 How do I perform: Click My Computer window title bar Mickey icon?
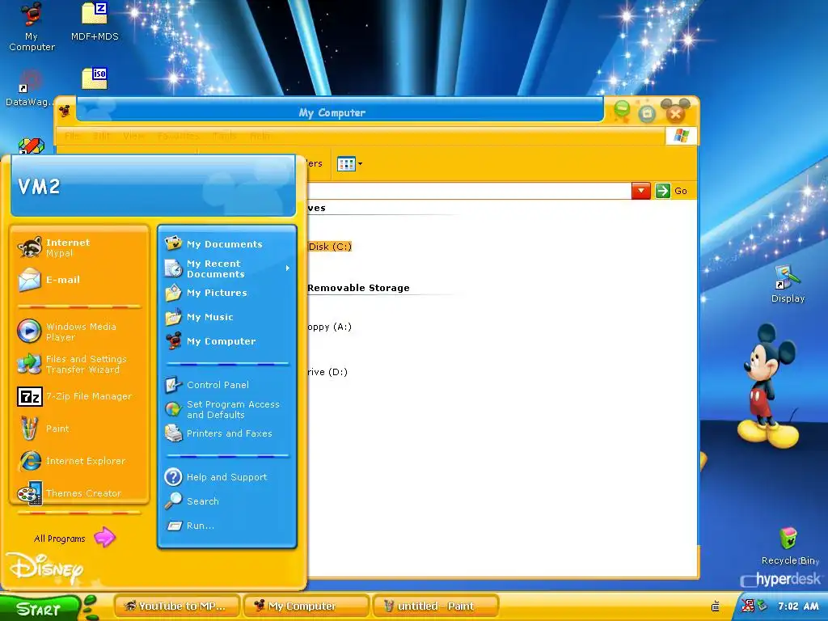(65, 111)
